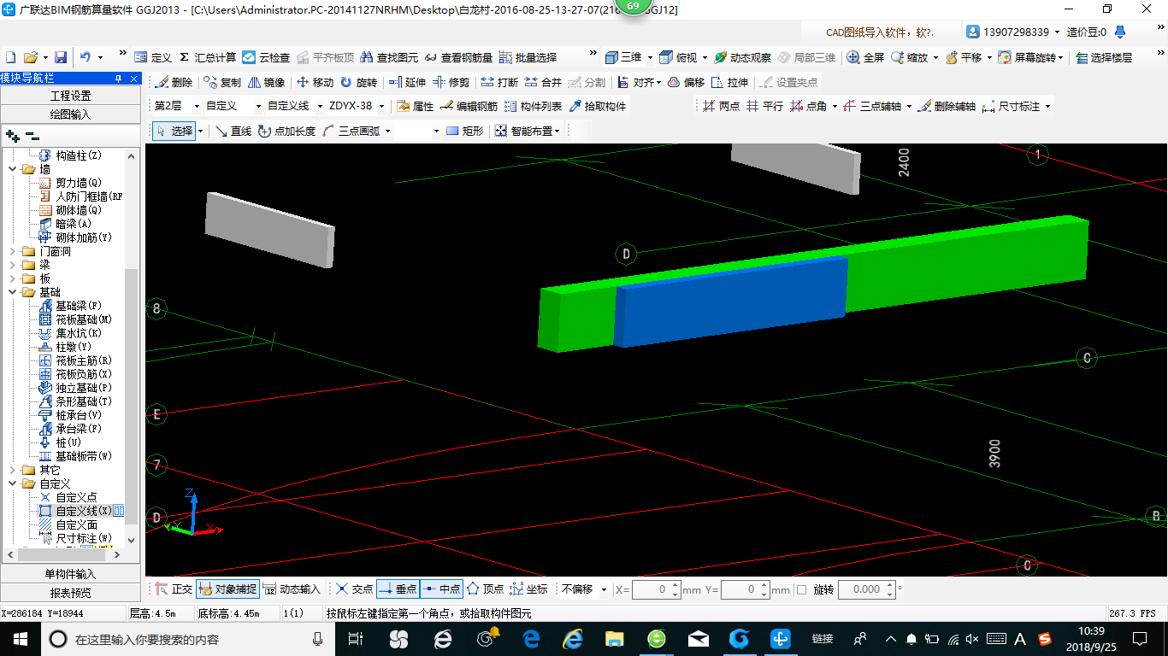This screenshot has height=656, width=1168.
Task: Open the 三点画弧 arc dropdown
Action: (x=386, y=131)
